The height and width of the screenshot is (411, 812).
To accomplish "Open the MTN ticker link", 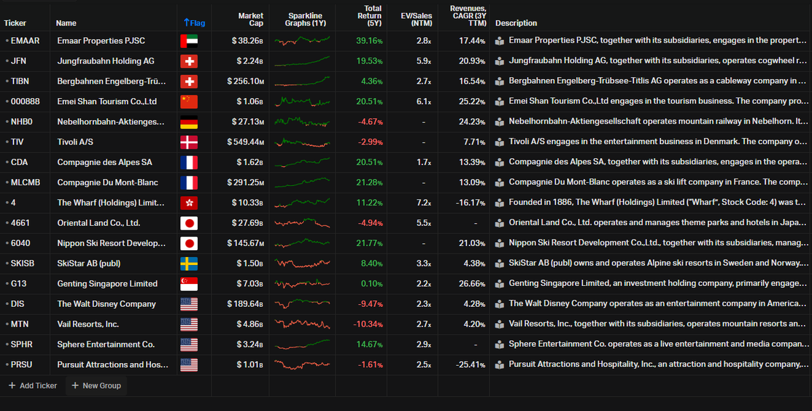I will point(19,324).
